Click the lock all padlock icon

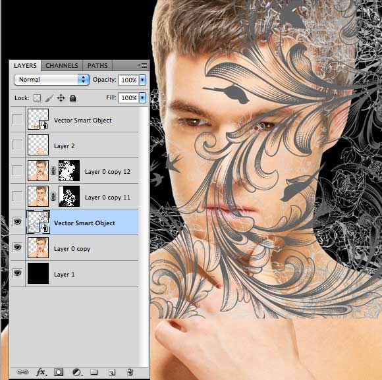click(72, 98)
